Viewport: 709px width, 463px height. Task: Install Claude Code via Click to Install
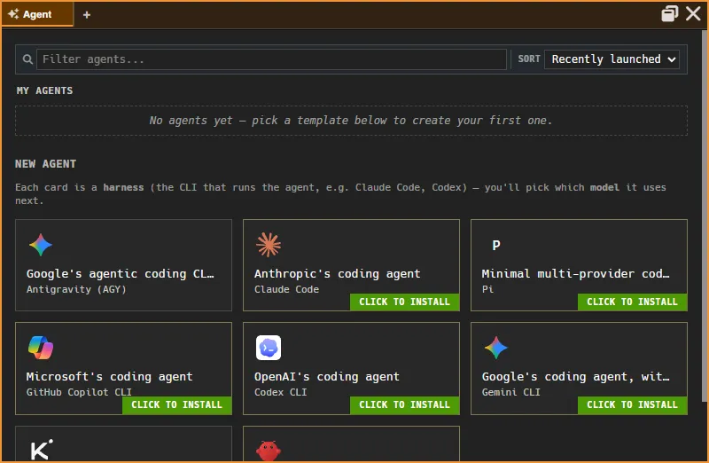[405, 302]
